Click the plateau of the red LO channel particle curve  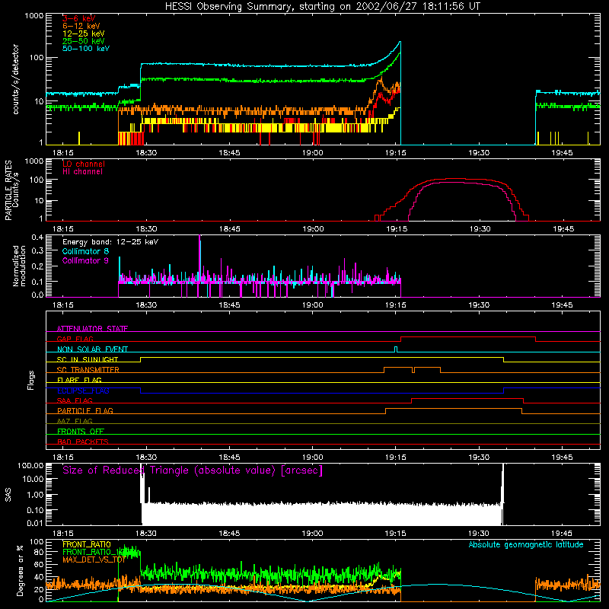(456, 179)
